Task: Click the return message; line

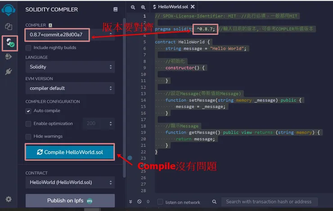Action: tap(195, 139)
